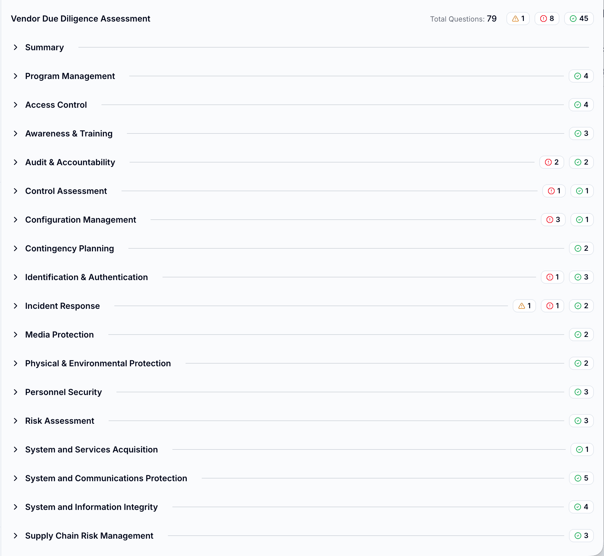Screen dimensions: 604x556
Task: Open the Personnel Security section heading
Action: 63,392
